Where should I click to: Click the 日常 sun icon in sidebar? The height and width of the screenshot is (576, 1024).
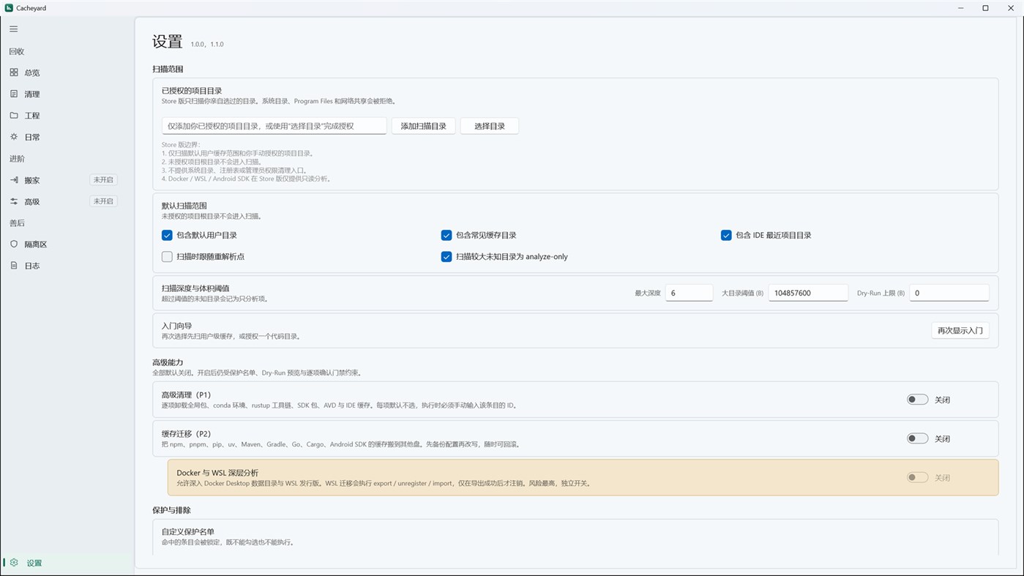[14, 137]
